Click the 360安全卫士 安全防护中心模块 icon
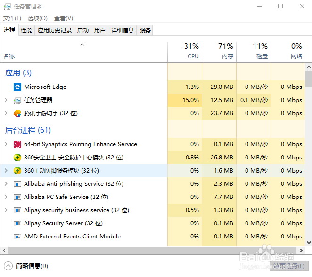312x277 pixels. tap(17, 158)
